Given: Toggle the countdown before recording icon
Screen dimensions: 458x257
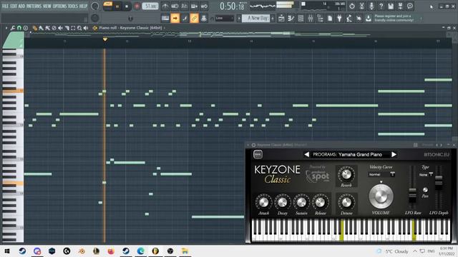Looking at the screenshot, I should (x=185, y=6).
